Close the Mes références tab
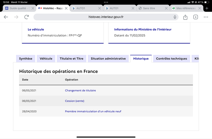 pos(200,8)
